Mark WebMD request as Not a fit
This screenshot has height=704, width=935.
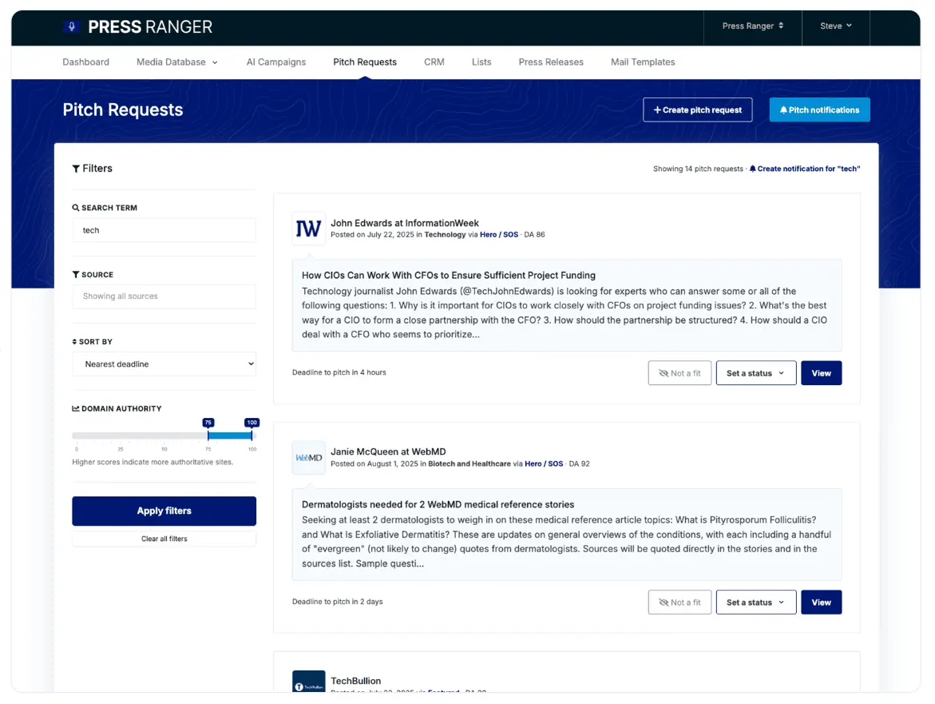click(x=679, y=602)
